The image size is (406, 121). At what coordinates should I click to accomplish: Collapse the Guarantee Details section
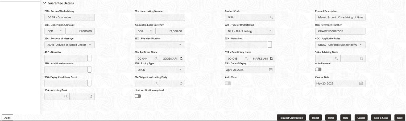pos(45,3)
